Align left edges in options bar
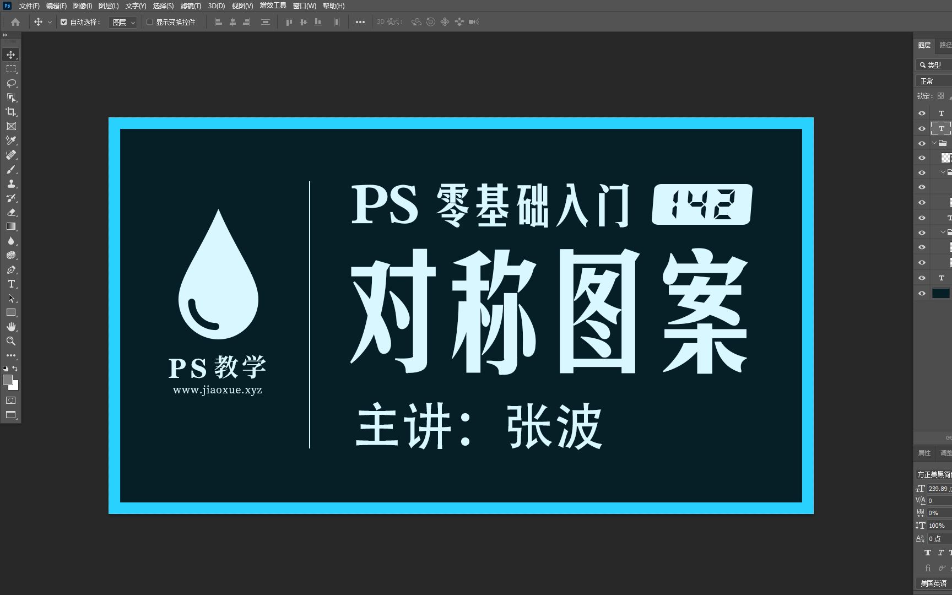952x595 pixels. pyautogui.click(x=218, y=22)
